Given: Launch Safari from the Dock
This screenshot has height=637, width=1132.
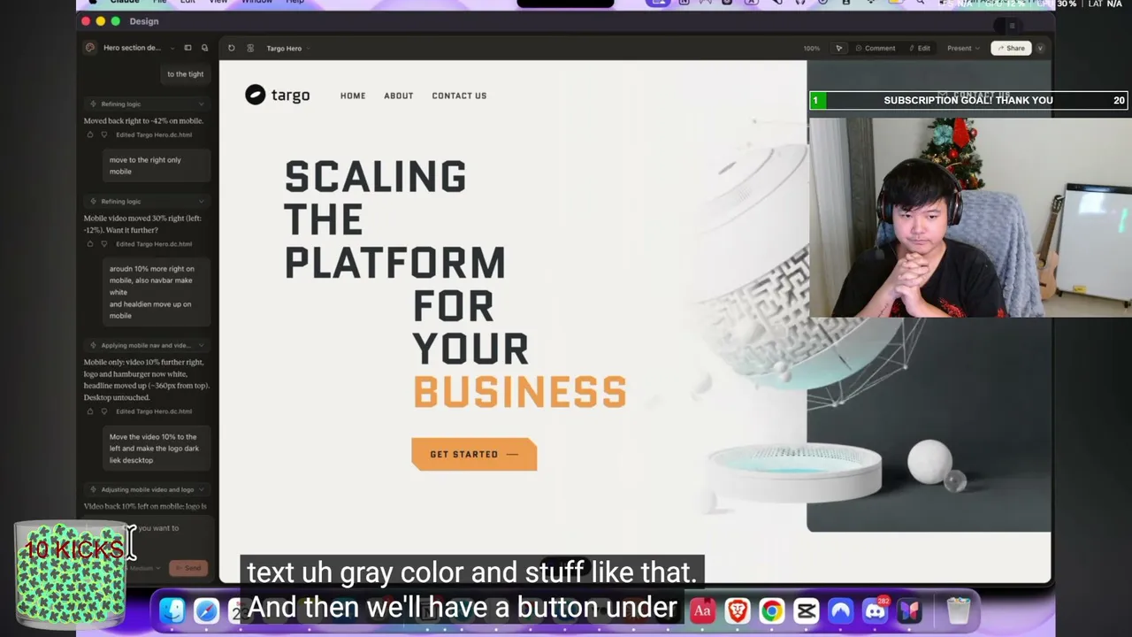Looking at the screenshot, I should [x=206, y=610].
